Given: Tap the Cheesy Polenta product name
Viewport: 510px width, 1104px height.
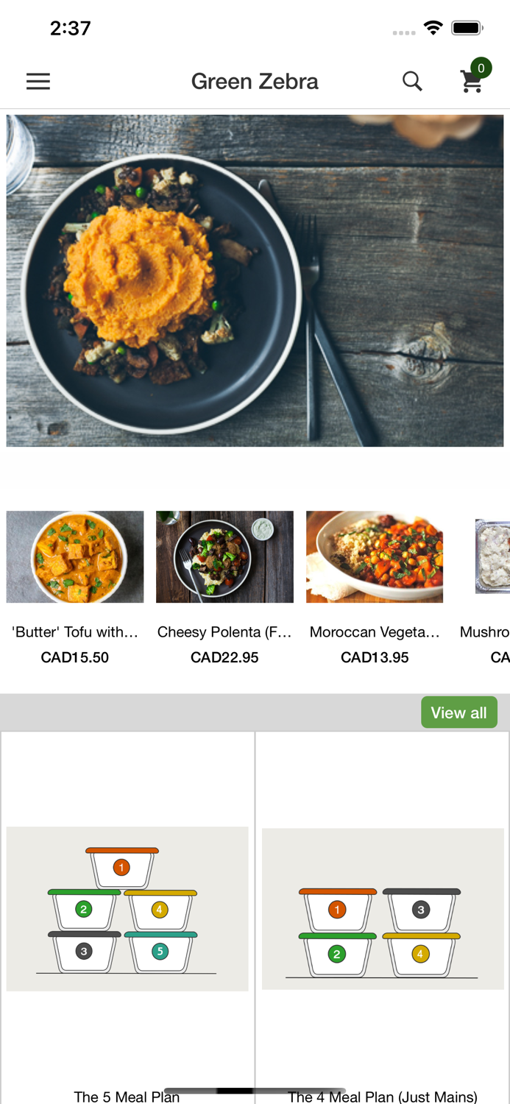Looking at the screenshot, I should 224,632.
